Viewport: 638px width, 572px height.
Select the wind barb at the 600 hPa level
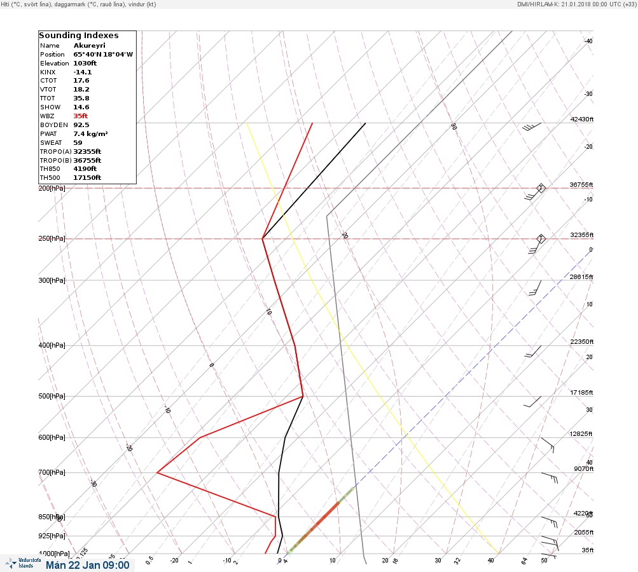[548, 445]
